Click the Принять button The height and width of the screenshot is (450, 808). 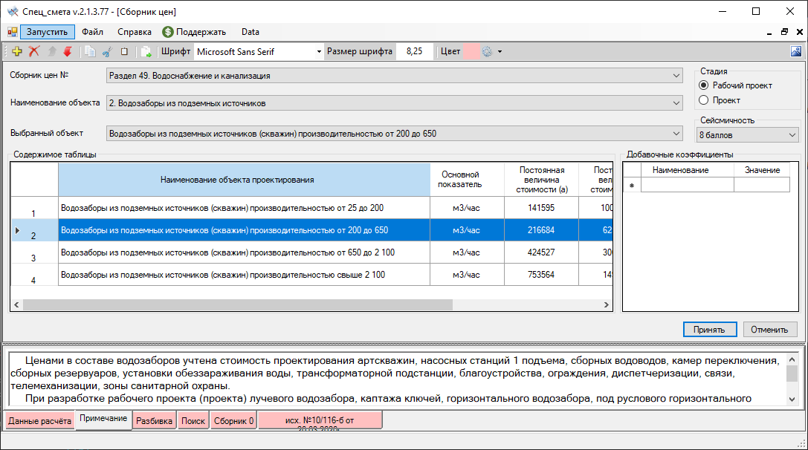[x=710, y=330]
